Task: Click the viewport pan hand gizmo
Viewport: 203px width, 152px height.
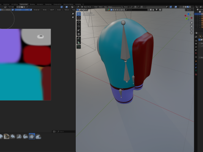Action: pos(192,26)
